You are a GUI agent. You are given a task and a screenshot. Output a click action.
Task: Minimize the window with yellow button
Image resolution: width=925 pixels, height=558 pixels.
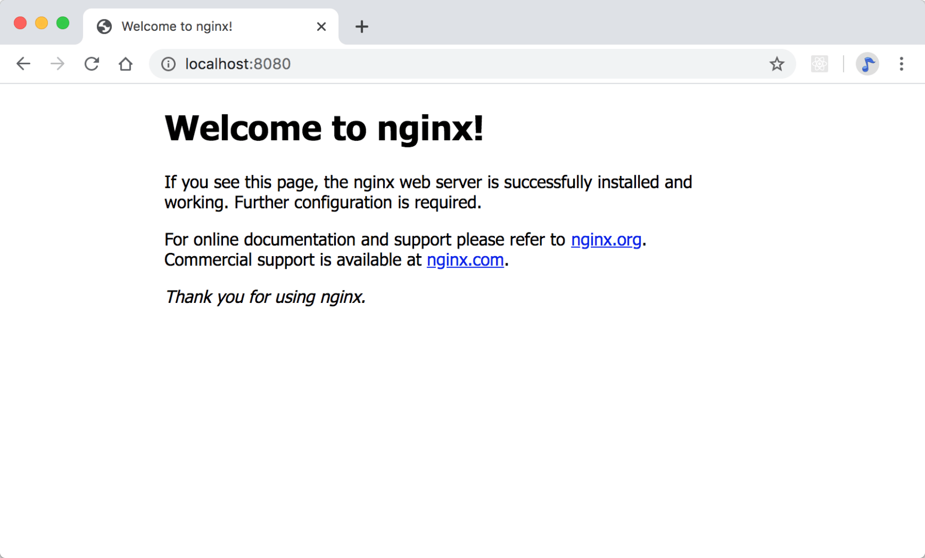(x=41, y=23)
